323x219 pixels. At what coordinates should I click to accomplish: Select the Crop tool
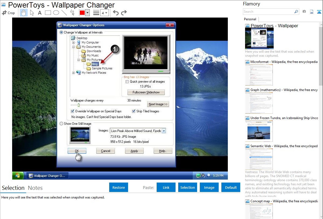pyautogui.click(x=8, y=13)
